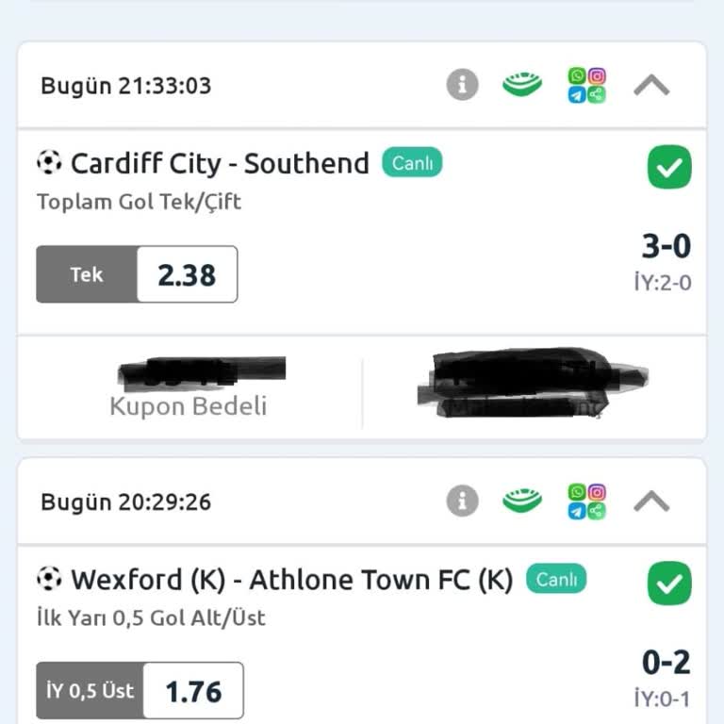Image resolution: width=724 pixels, height=724 pixels.
Task: Tap the green checkmark on Cardiff City bet
Action: [x=669, y=169]
